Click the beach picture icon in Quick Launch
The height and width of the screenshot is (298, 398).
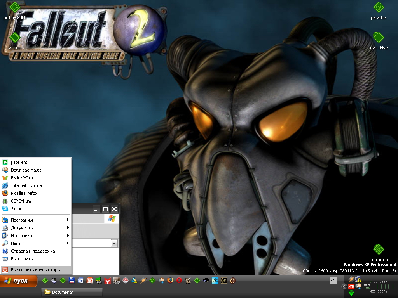click(215, 281)
